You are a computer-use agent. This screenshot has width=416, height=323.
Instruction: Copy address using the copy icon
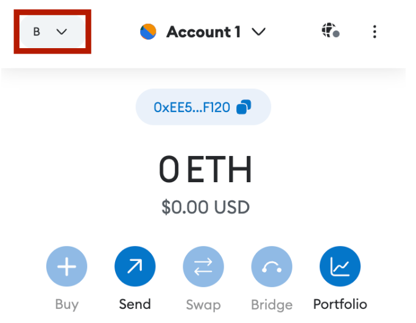pos(244,108)
